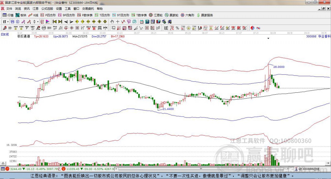
Task: Open the P四方形 tool
Action: pos(48,15)
